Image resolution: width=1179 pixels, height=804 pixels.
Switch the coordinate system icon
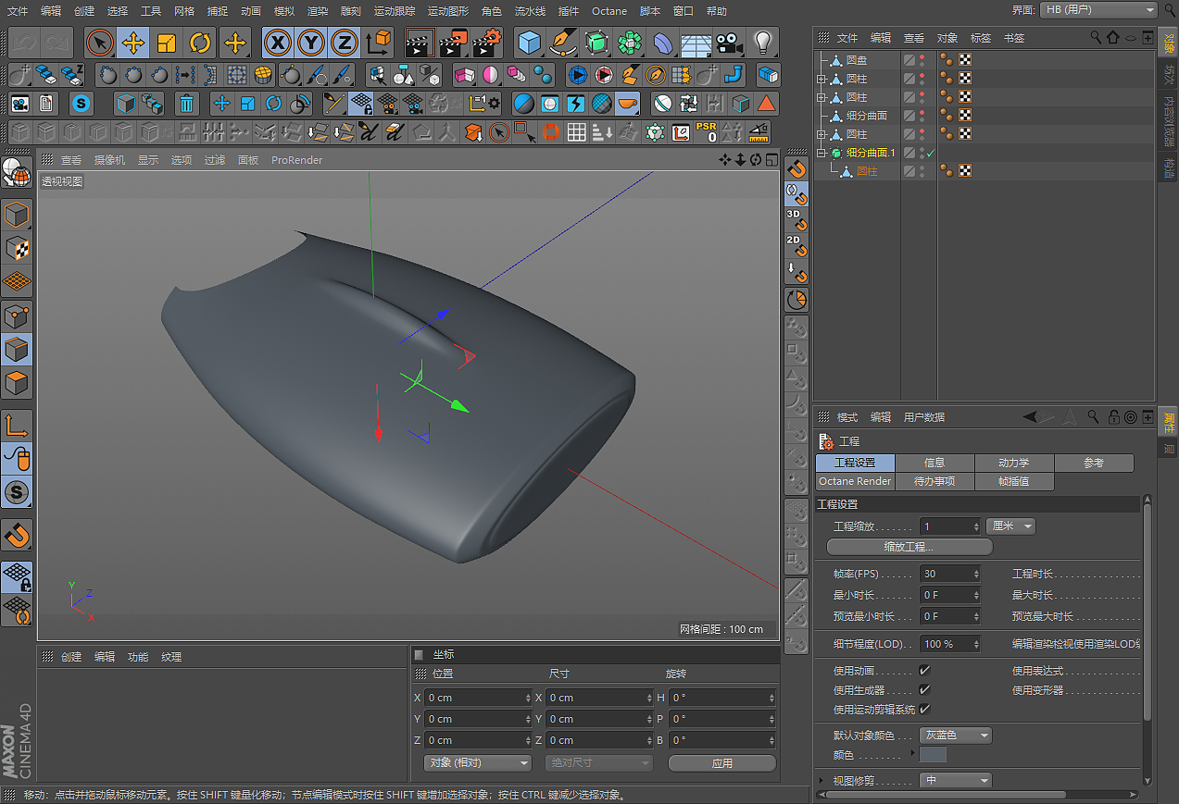tap(378, 43)
